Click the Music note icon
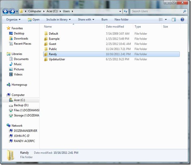Image resolution: width=191 pixels, height=165 pixels. (x=11, y=64)
